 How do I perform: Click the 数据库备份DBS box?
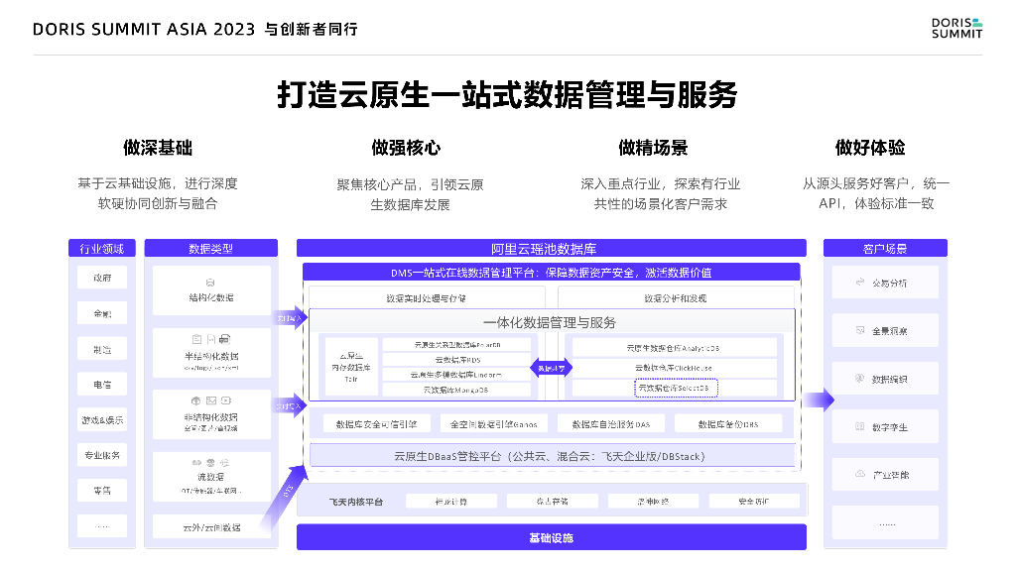pyautogui.click(x=728, y=424)
